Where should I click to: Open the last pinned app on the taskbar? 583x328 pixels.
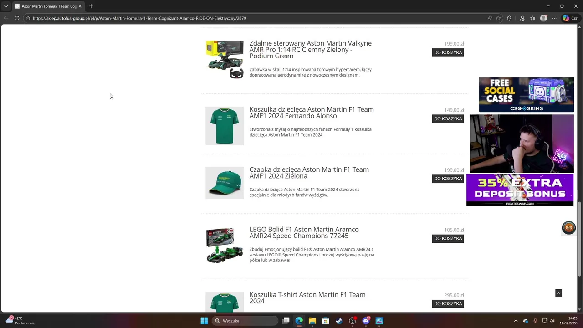coord(379,321)
